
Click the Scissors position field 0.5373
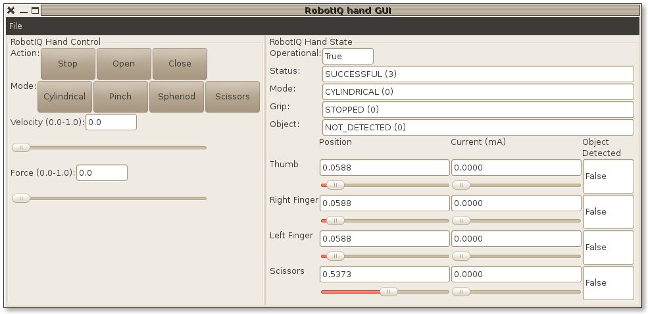(x=385, y=275)
